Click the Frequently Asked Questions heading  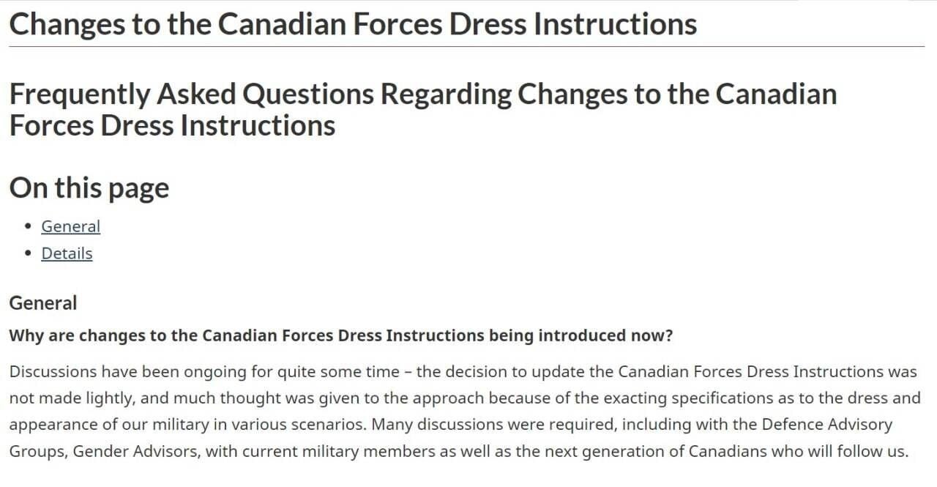point(422,110)
